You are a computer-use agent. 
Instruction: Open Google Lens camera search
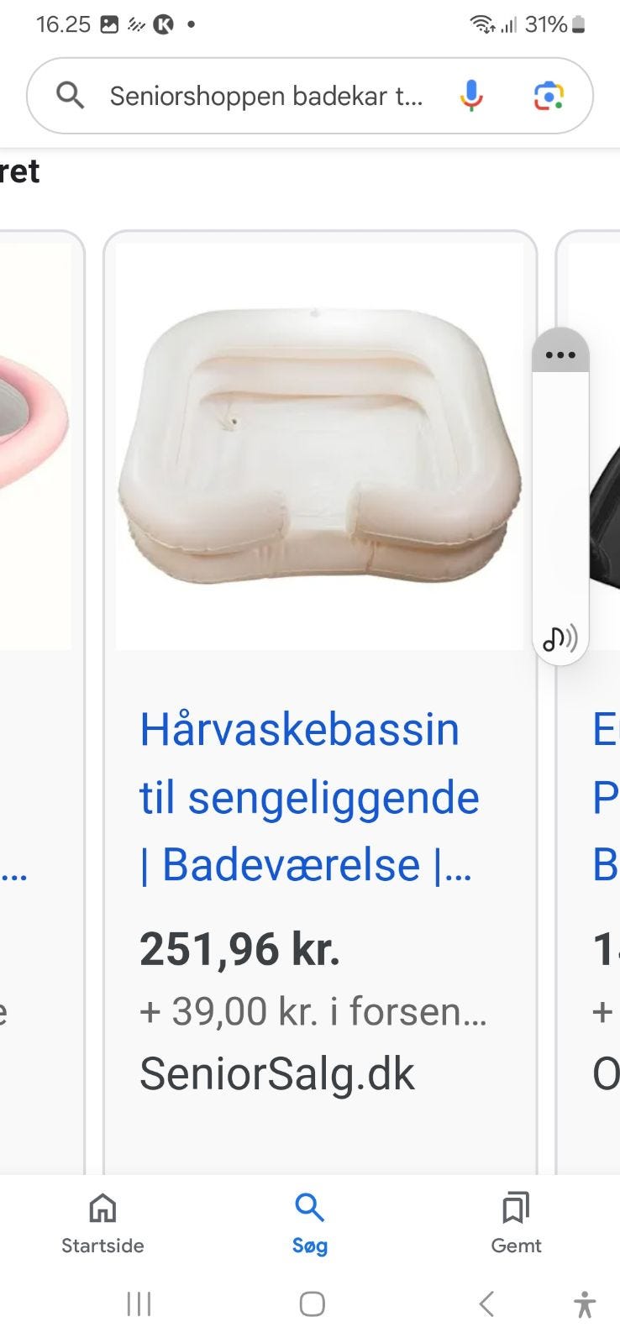point(549,96)
